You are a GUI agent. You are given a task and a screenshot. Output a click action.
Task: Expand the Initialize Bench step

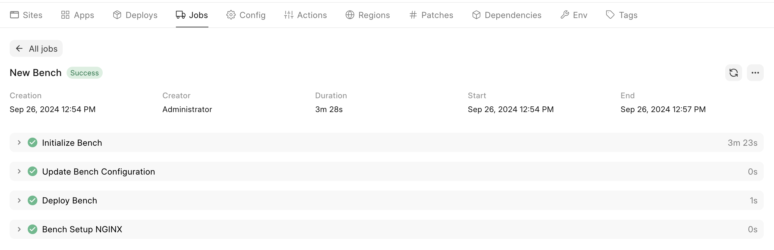19,142
